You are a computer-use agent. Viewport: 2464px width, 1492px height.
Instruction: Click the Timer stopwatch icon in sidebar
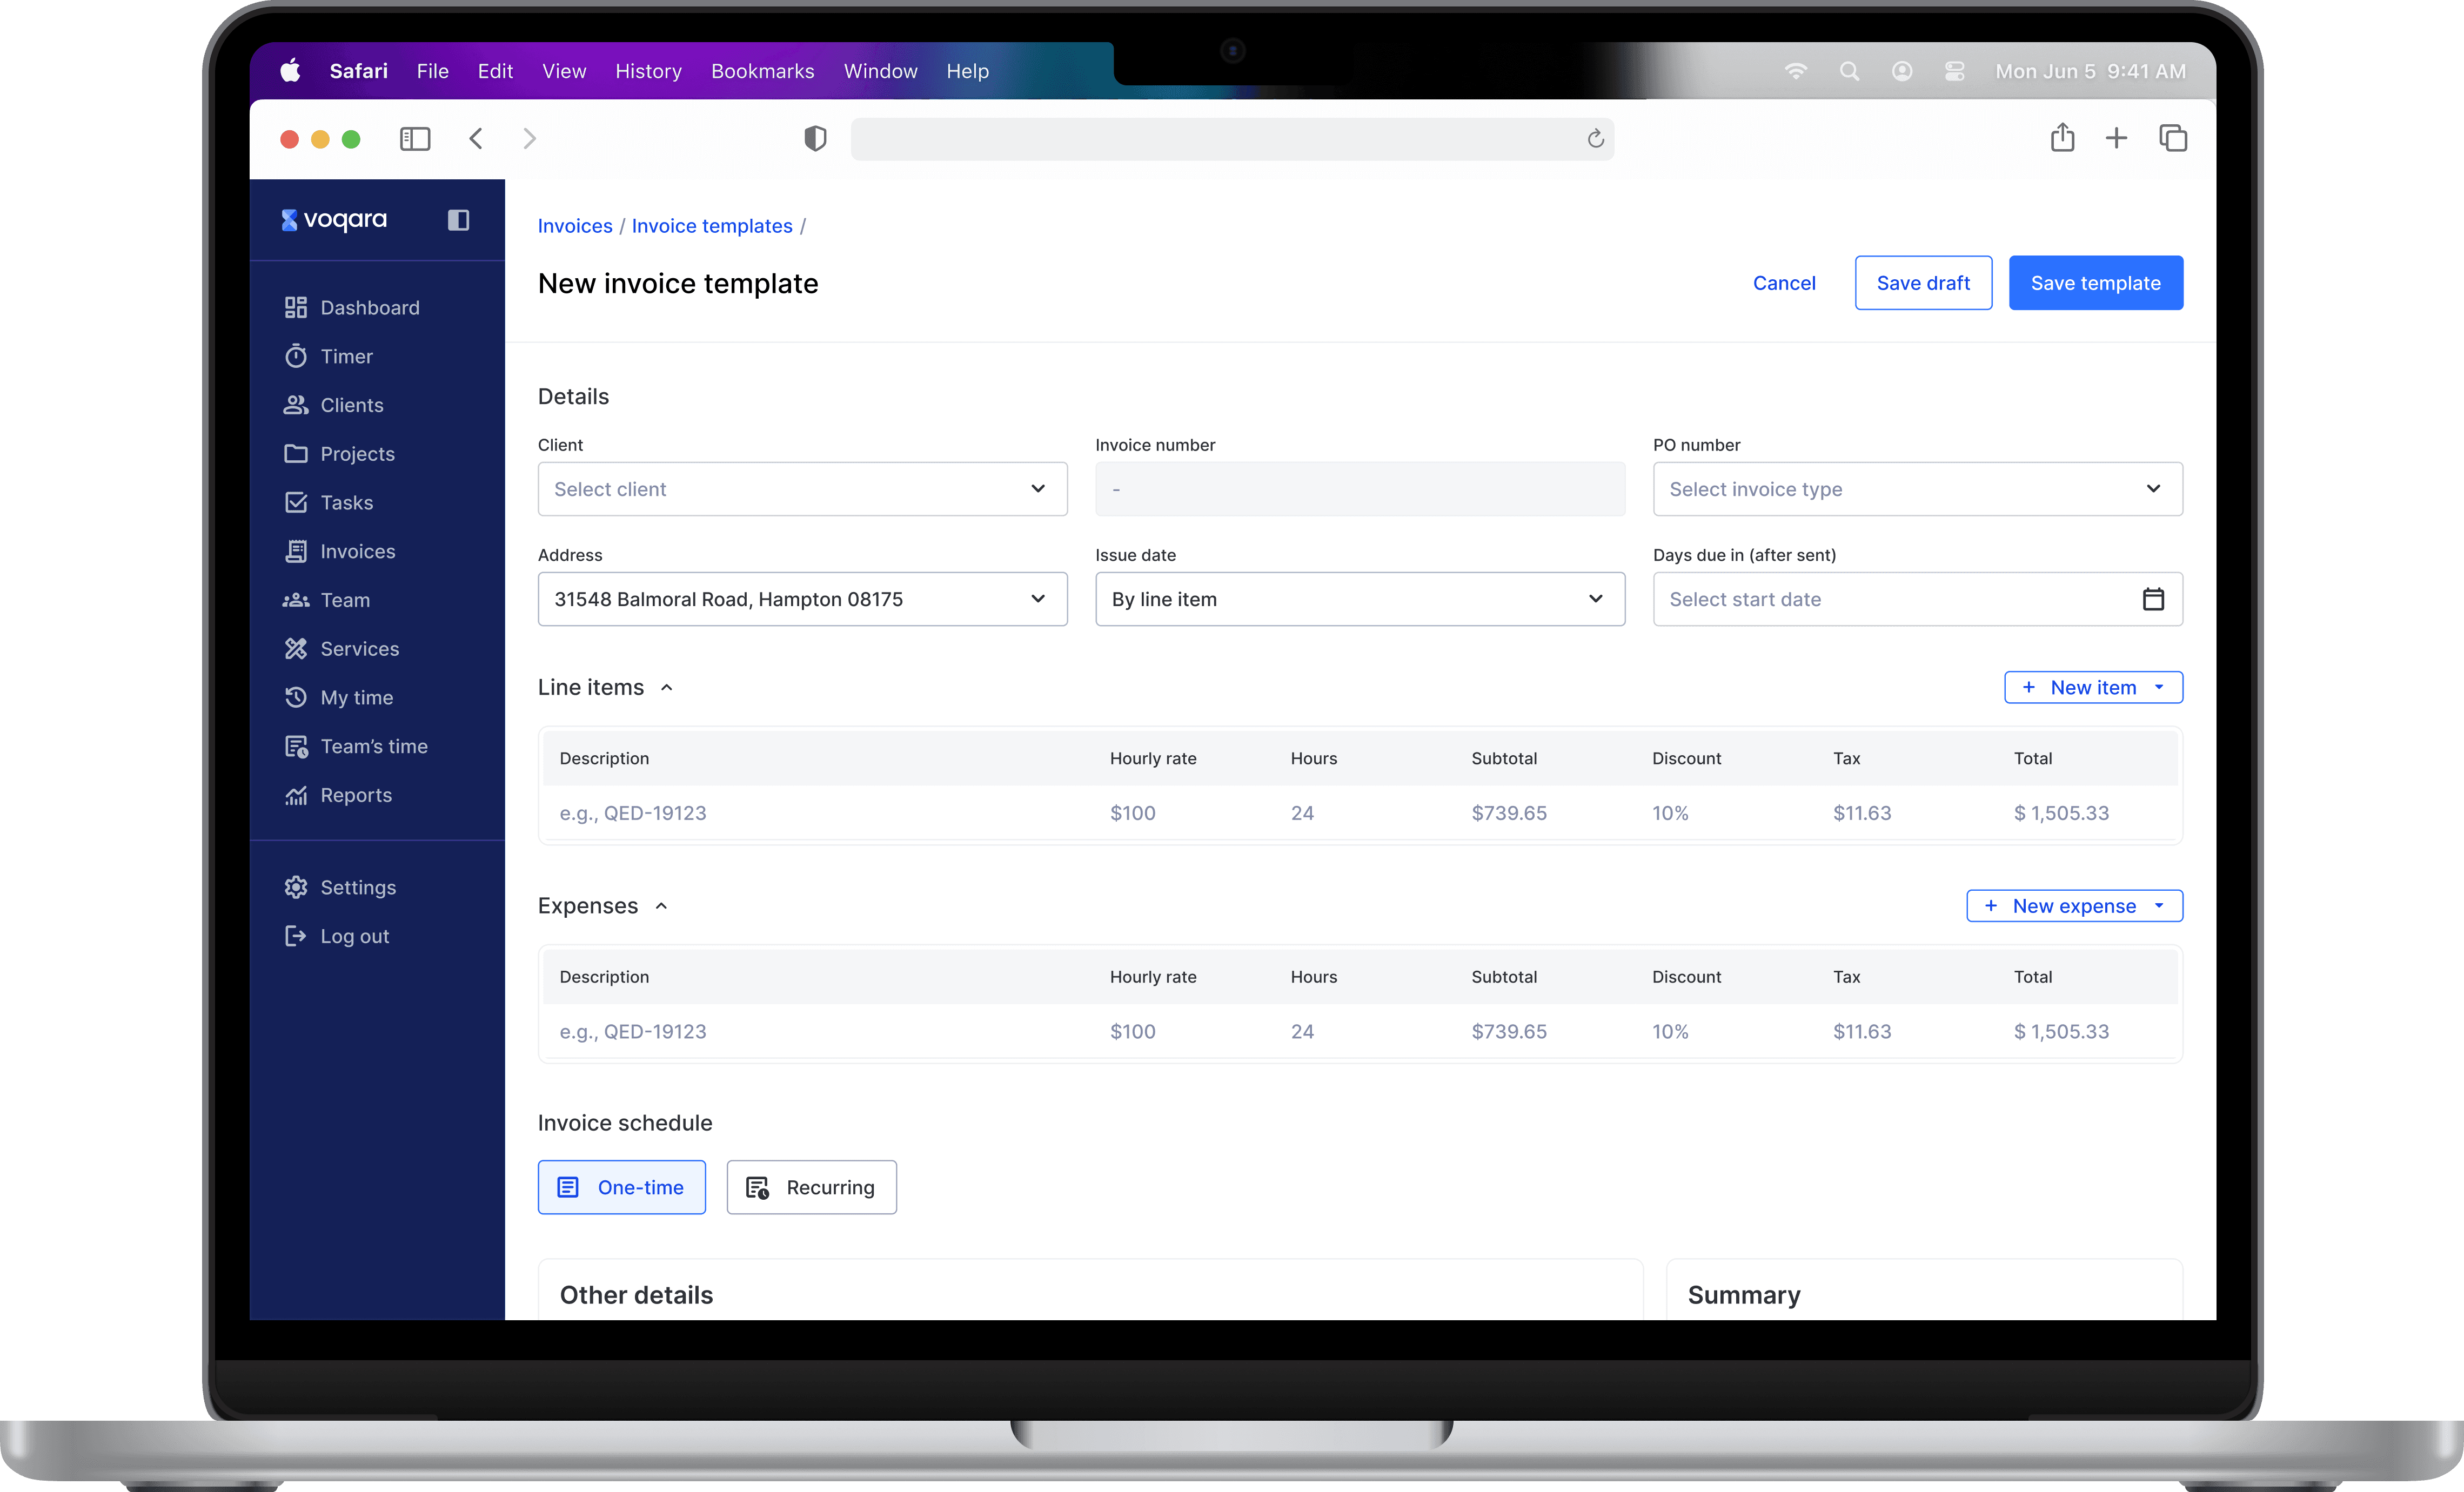click(295, 356)
